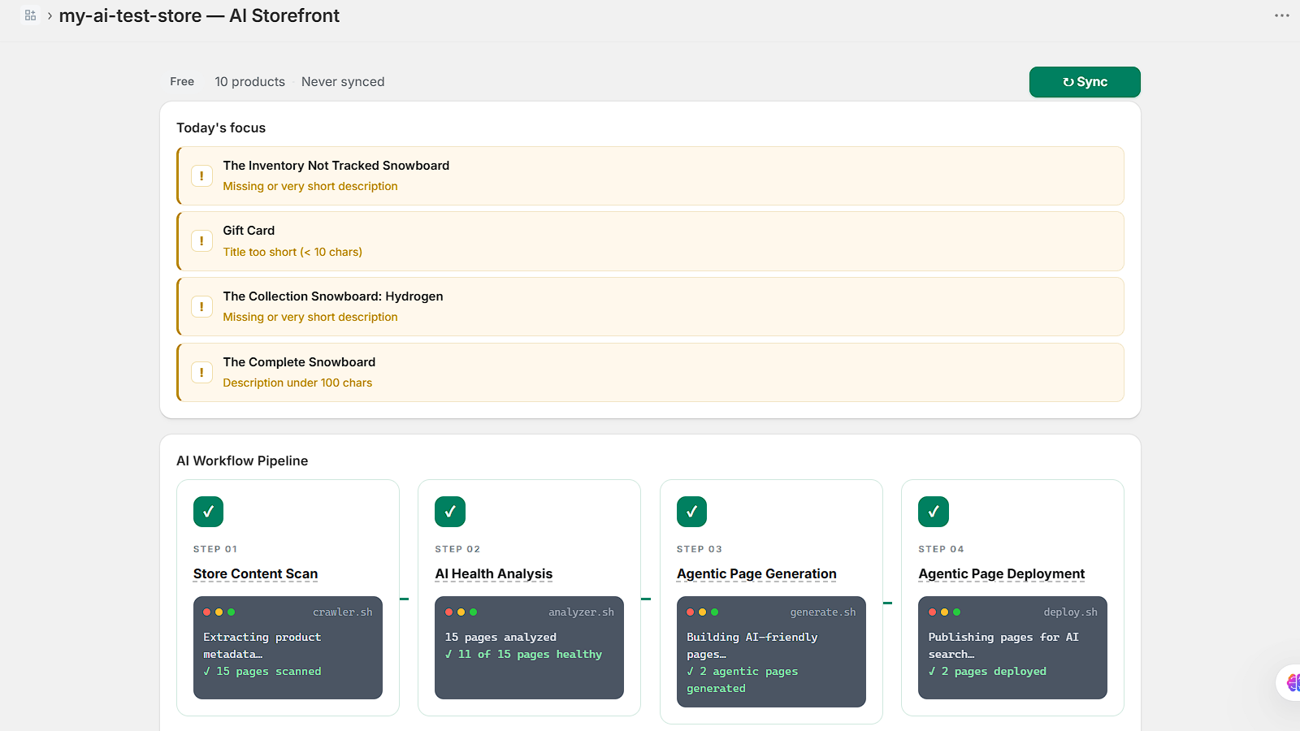
Task: Click warning icon beside Gift Card
Action: 201,241
